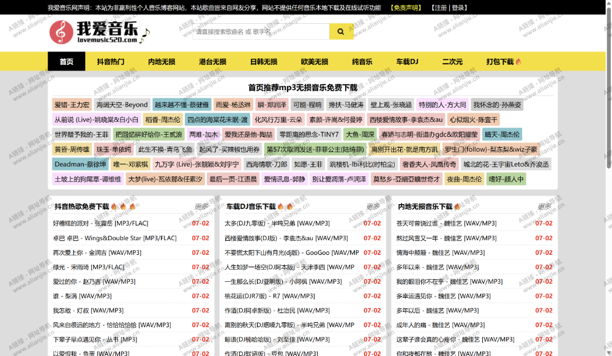Open the 打包下载 navigation tab
This screenshot has height=356, width=612.
coord(504,61)
